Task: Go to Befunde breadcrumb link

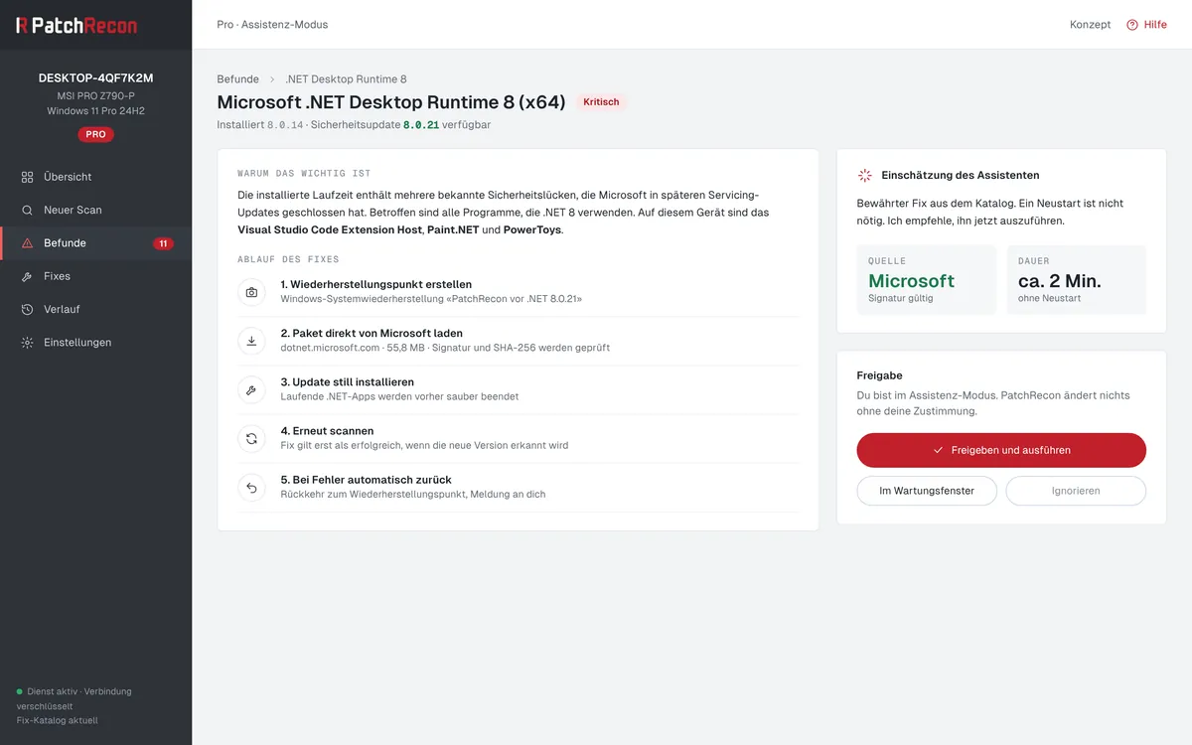Action: coord(238,79)
